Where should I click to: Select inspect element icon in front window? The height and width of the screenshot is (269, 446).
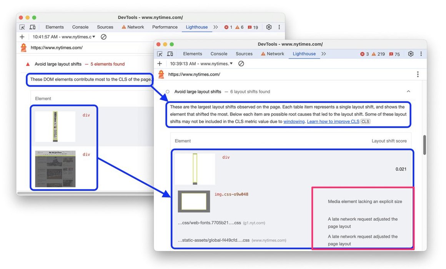click(160, 54)
